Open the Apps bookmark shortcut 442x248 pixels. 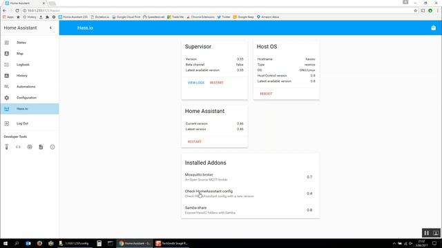(x=8, y=17)
